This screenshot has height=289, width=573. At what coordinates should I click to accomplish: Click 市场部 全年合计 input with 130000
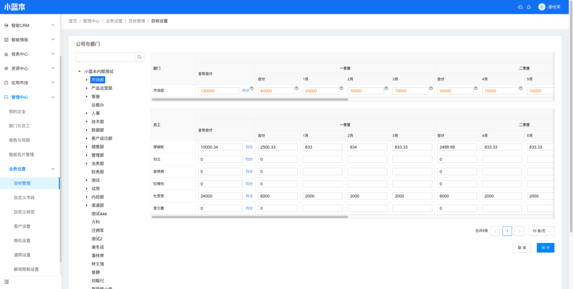click(219, 91)
